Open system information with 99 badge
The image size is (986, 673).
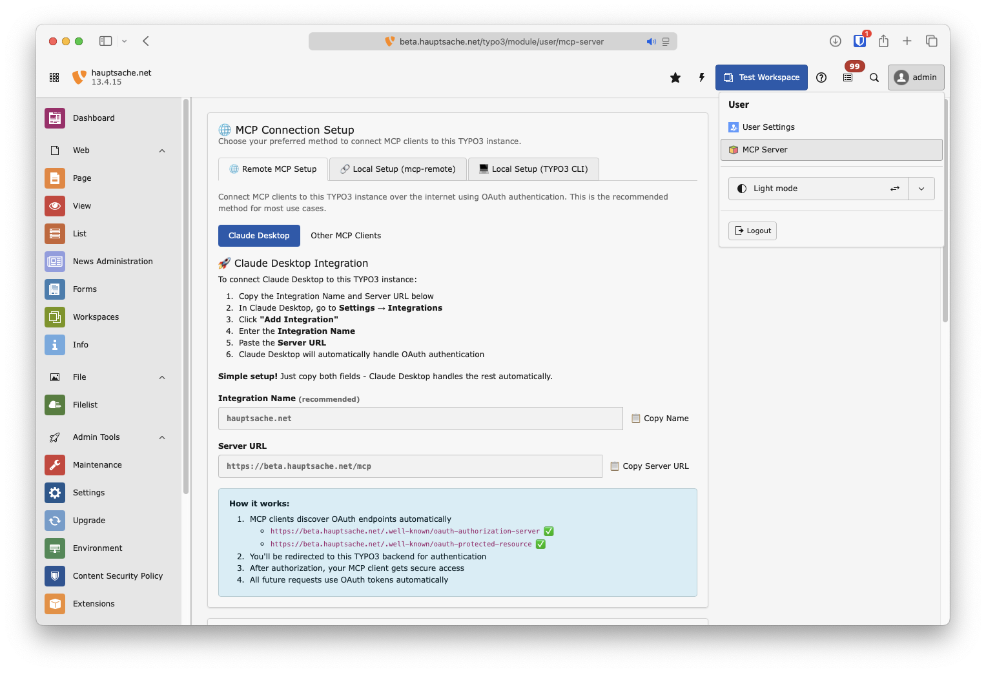(x=848, y=78)
